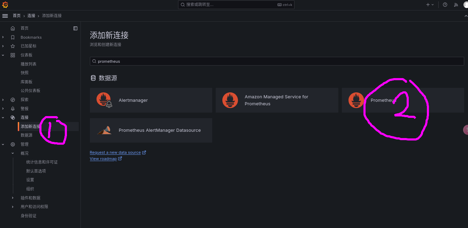Screen dimensions: 468x228
Task: Select the Prometheus AlertManager Datasource card
Action: pyautogui.click(x=151, y=130)
